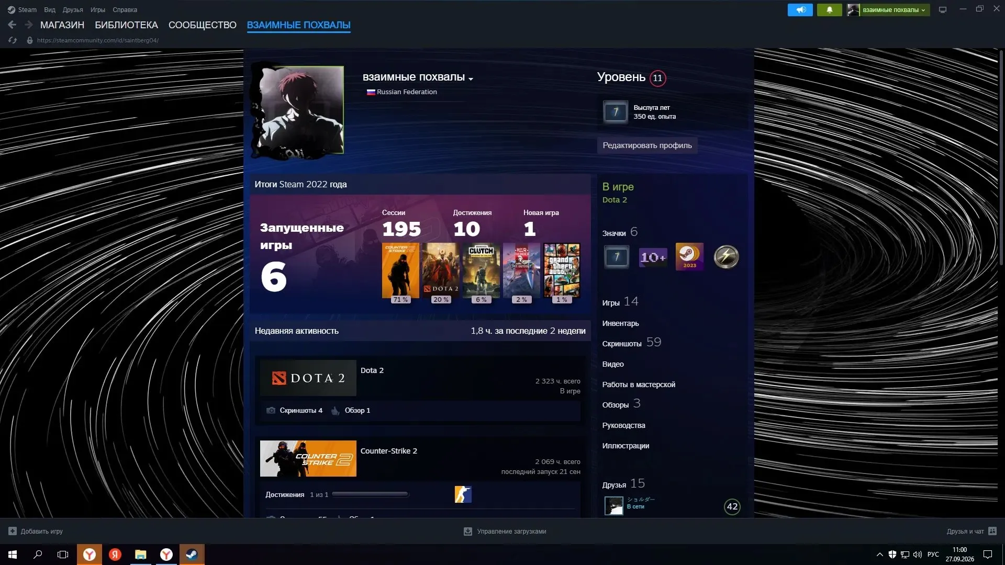Image resolution: width=1005 pixels, height=565 pixels.
Task: Switch to the МАГАЗИН tab
Action: (62, 25)
